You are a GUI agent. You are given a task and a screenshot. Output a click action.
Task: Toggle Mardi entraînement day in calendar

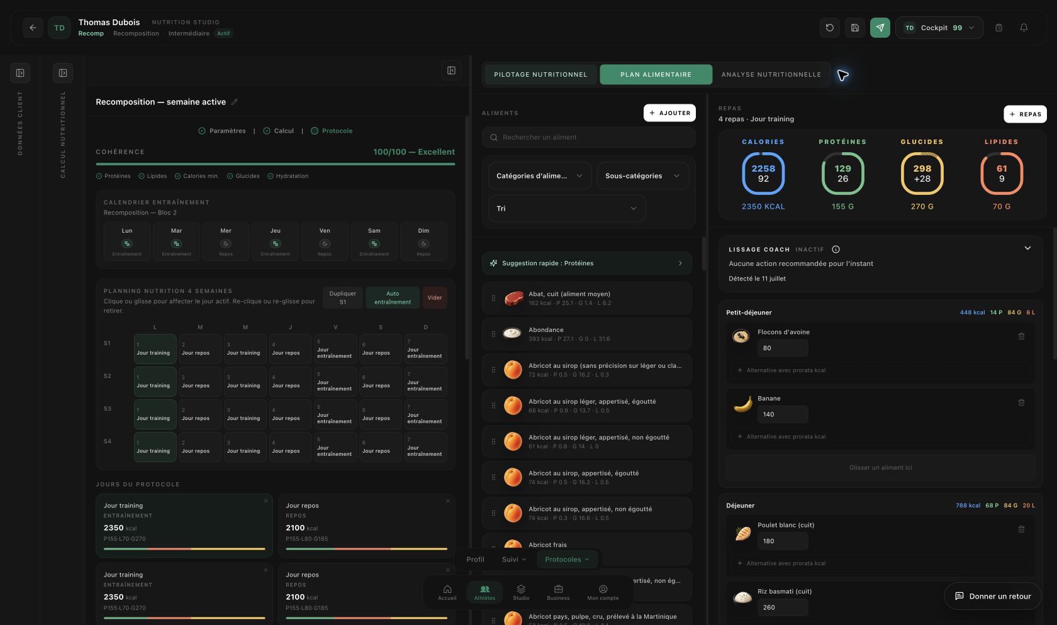click(x=176, y=241)
